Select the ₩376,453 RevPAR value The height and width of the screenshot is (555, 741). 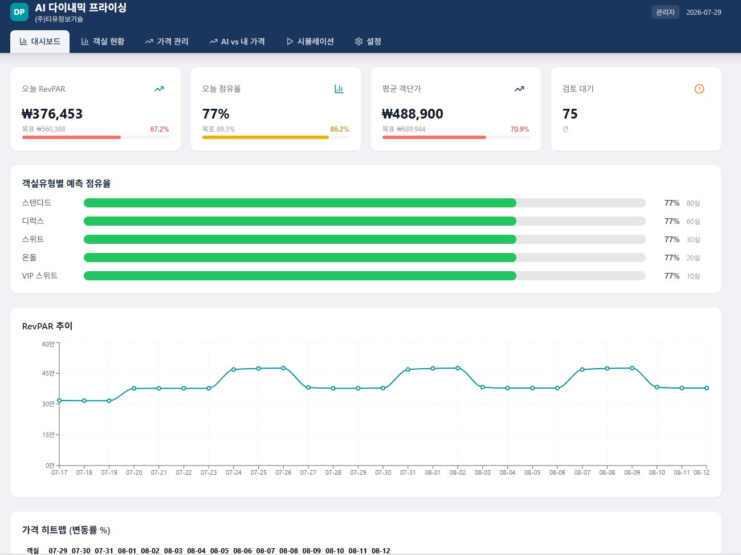[52, 114]
